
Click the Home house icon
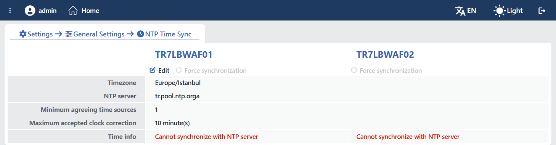73,11
